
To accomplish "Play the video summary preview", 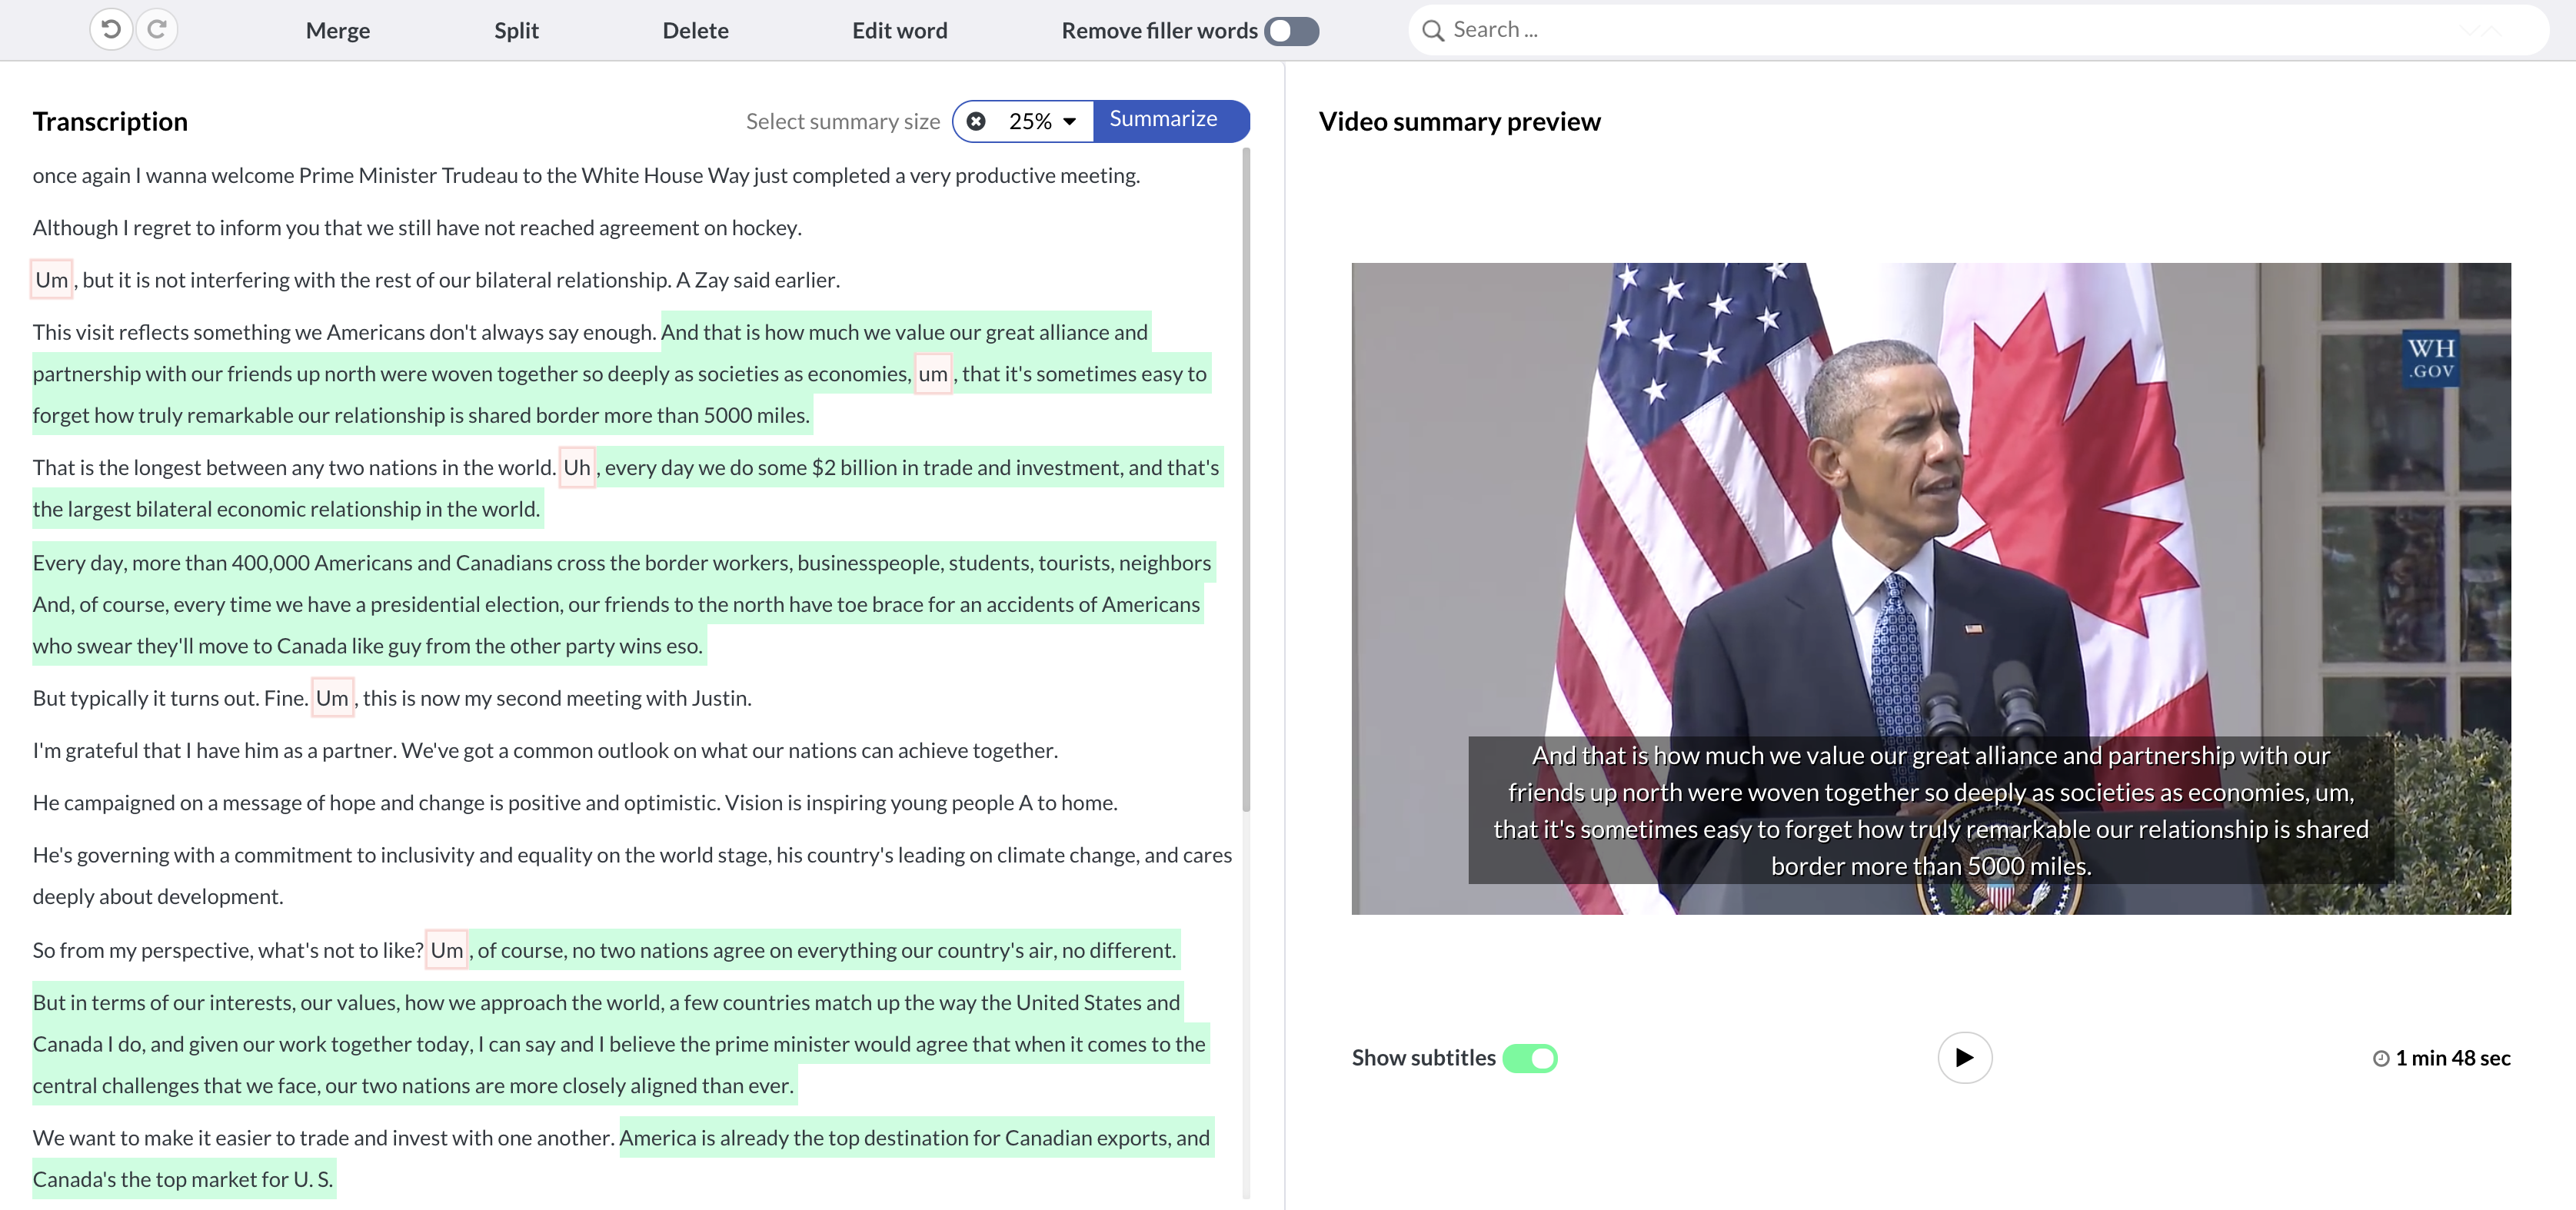I will pos(1964,1057).
